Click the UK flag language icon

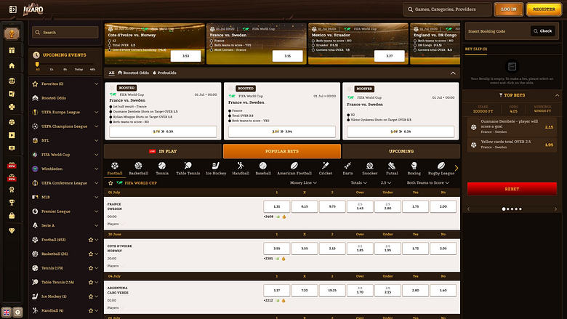point(7,312)
